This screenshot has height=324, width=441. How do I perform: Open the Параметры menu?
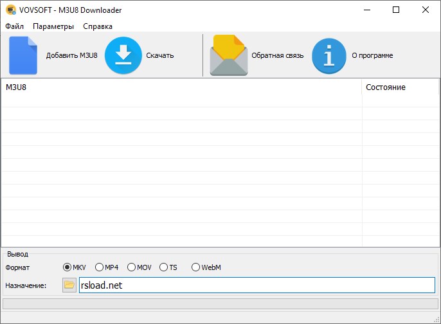click(53, 26)
